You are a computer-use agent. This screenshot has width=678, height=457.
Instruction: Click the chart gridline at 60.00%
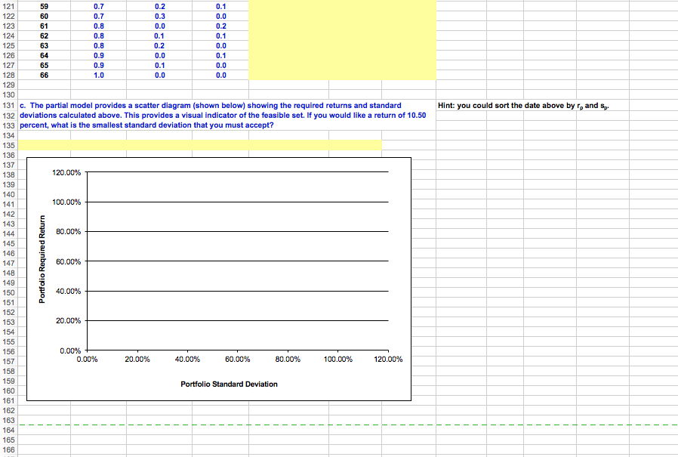coord(227,261)
